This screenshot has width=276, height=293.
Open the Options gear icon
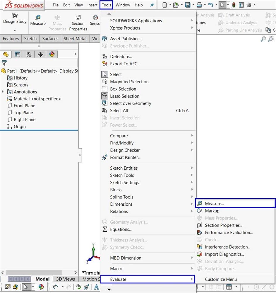point(249,5)
